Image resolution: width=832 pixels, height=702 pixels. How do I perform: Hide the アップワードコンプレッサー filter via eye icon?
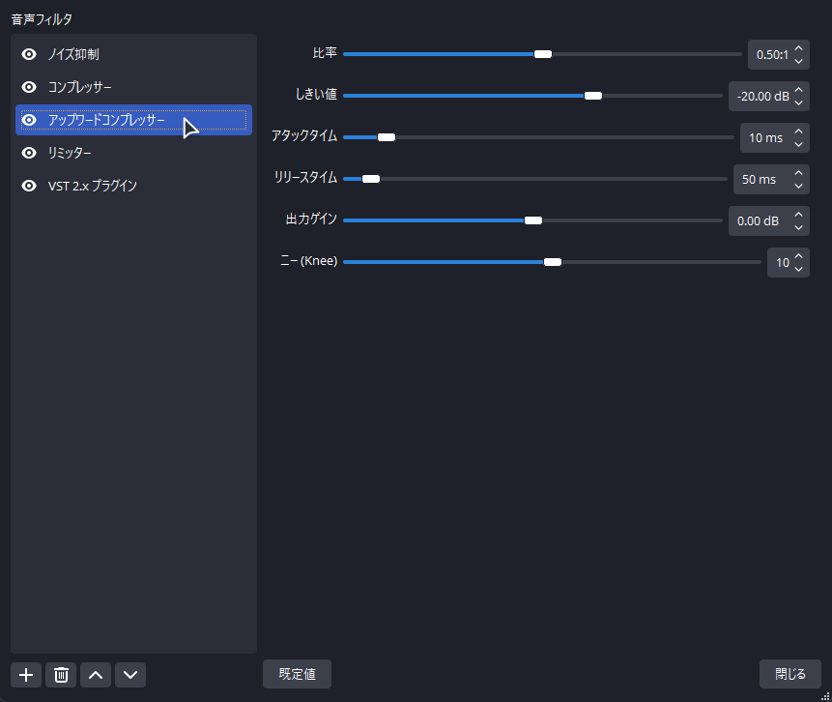[29, 120]
